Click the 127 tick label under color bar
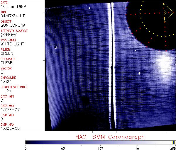The width and height of the screenshot is (176, 150). (101, 148)
